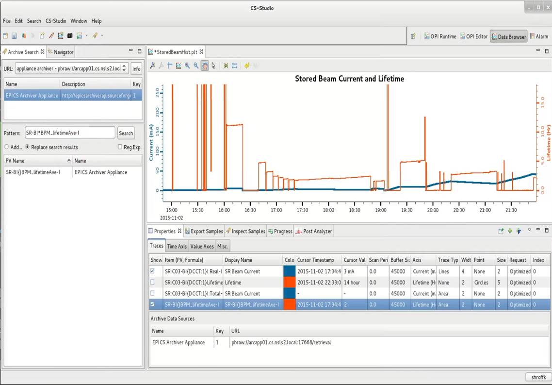The height and width of the screenshot is (385, 552).
Task: Click the Info button next to URL
Action: click(137, 68)
